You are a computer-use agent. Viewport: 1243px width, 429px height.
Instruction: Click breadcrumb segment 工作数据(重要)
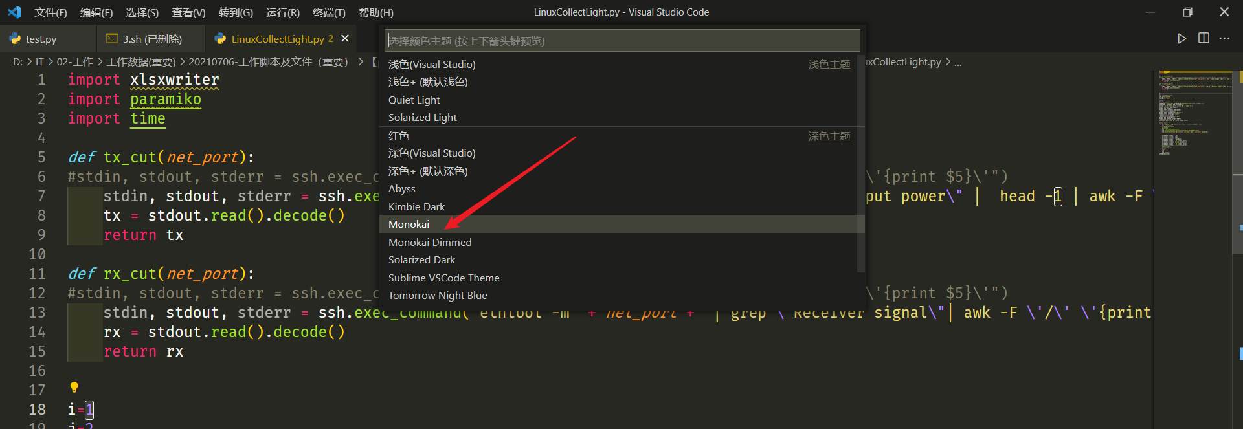[x=141, y=62]
